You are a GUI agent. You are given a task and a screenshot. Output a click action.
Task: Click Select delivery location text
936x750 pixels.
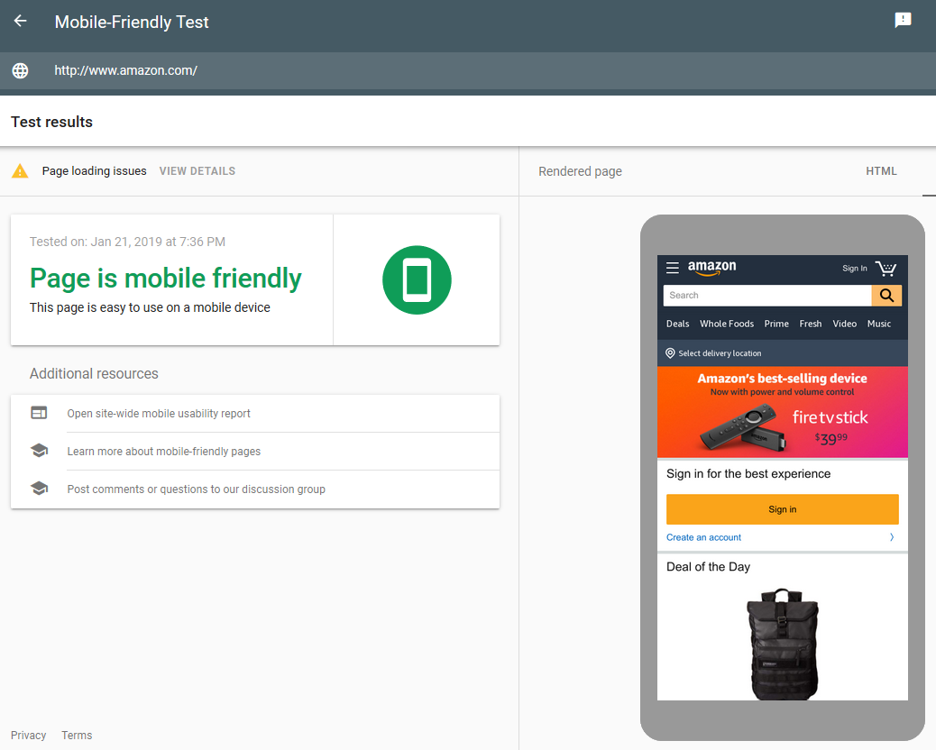click(720, 353)
